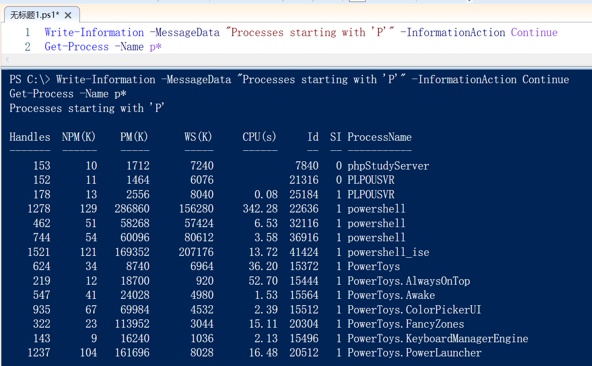Click the script pane horizontal scrollbar track

[x=297, y=60]
